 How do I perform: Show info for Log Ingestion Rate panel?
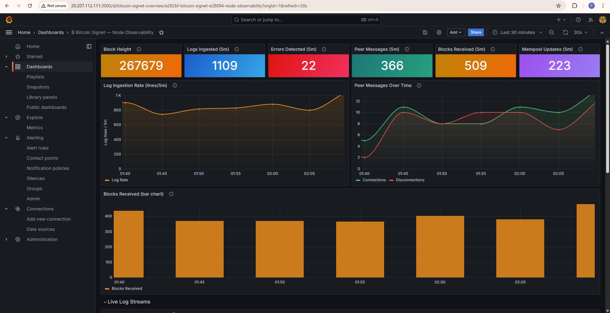click(x=175, y=85)
